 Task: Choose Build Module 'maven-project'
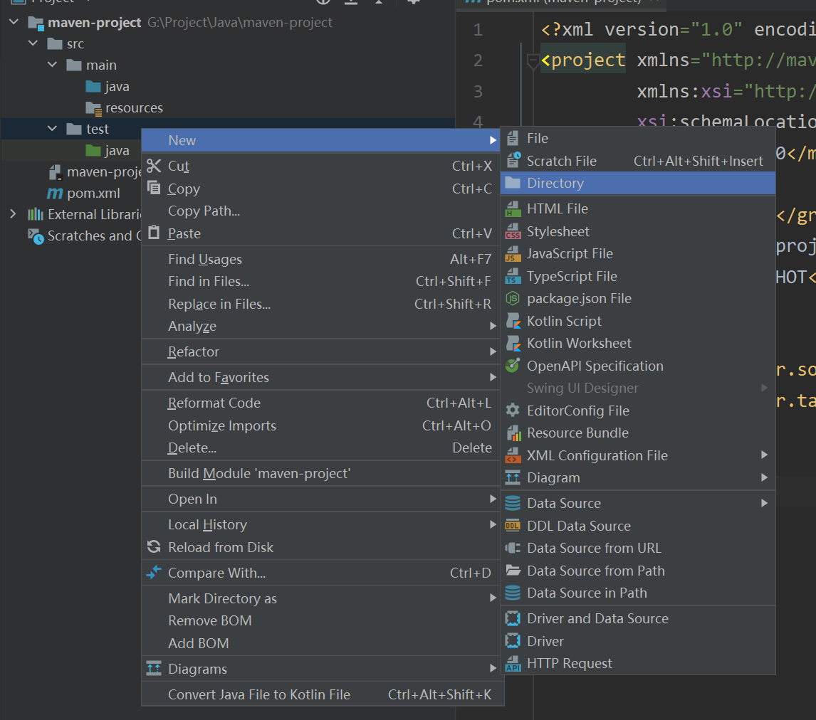pyautogui.click(x=320, y=473)
